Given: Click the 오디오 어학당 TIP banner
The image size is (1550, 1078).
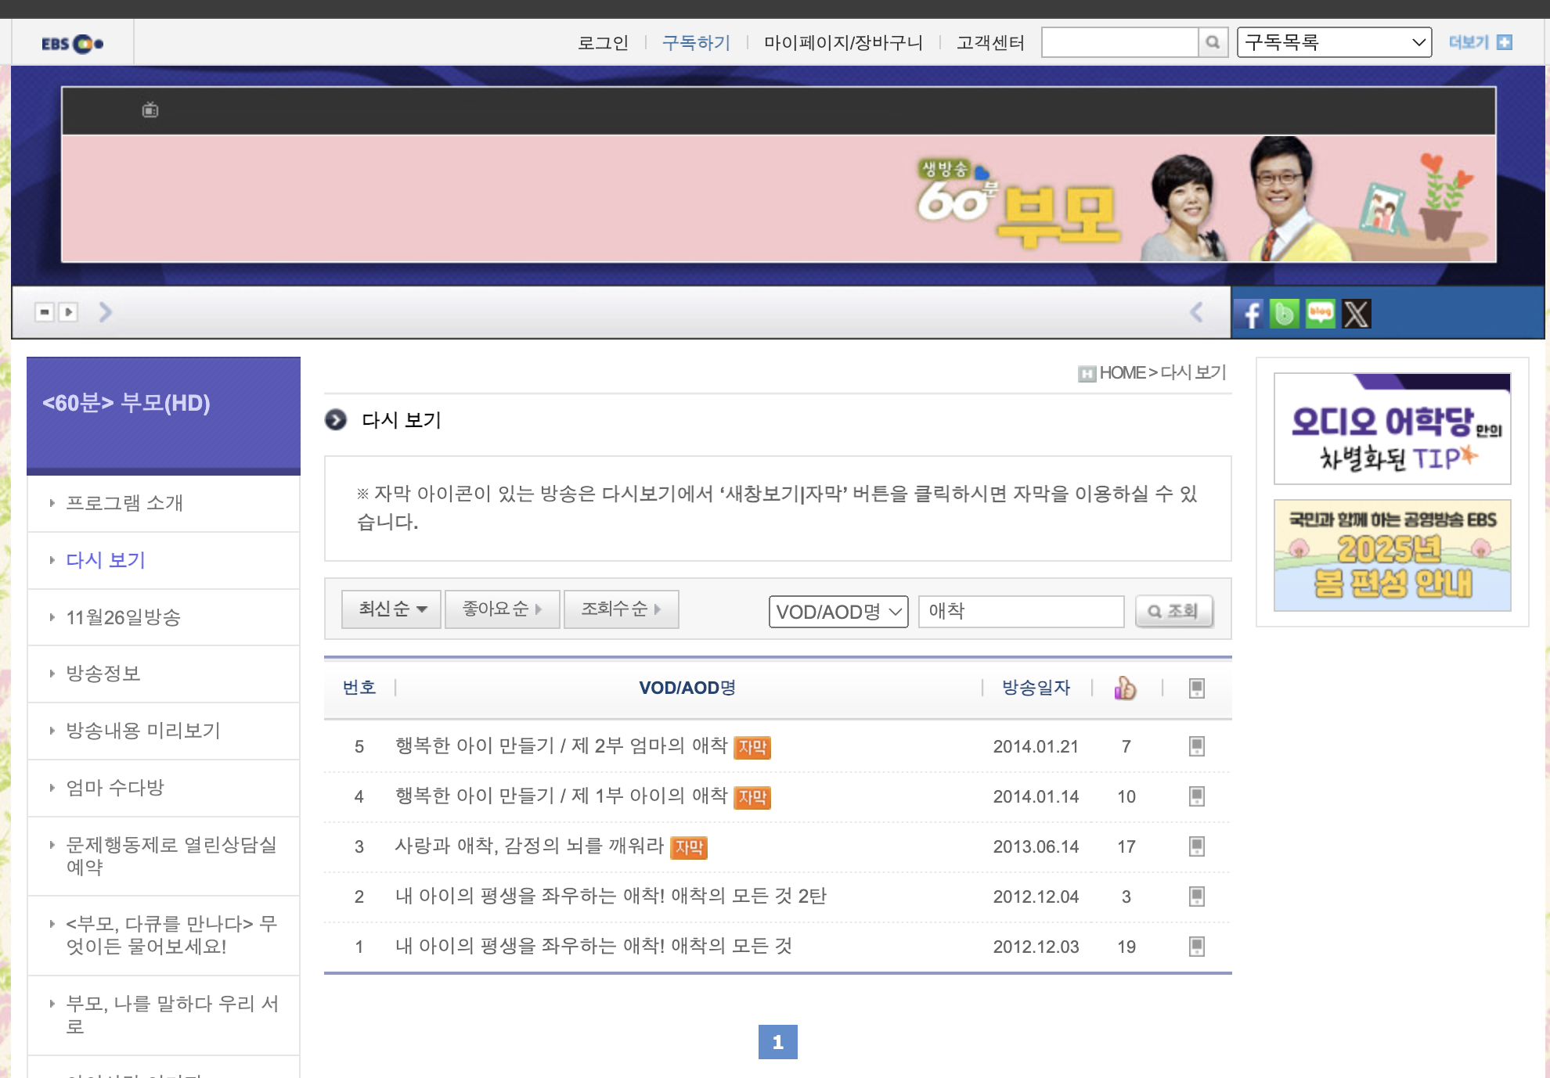Looking at the screenshot, I should [1392, 429].
